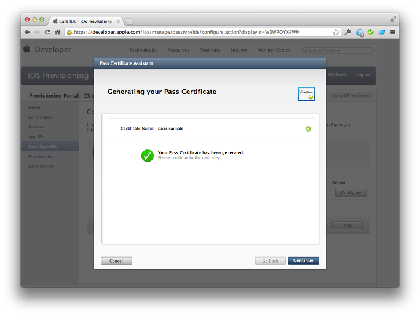
Task: Click the Action column header
Action: tap(338, 183)
